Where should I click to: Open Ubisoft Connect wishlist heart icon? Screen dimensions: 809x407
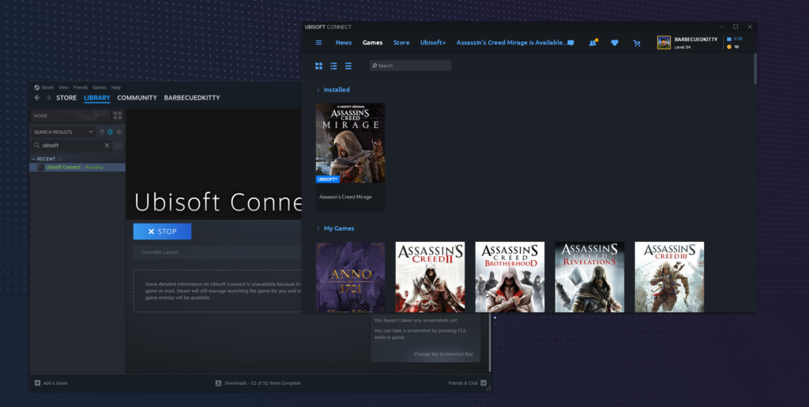(x=615, y=43)
